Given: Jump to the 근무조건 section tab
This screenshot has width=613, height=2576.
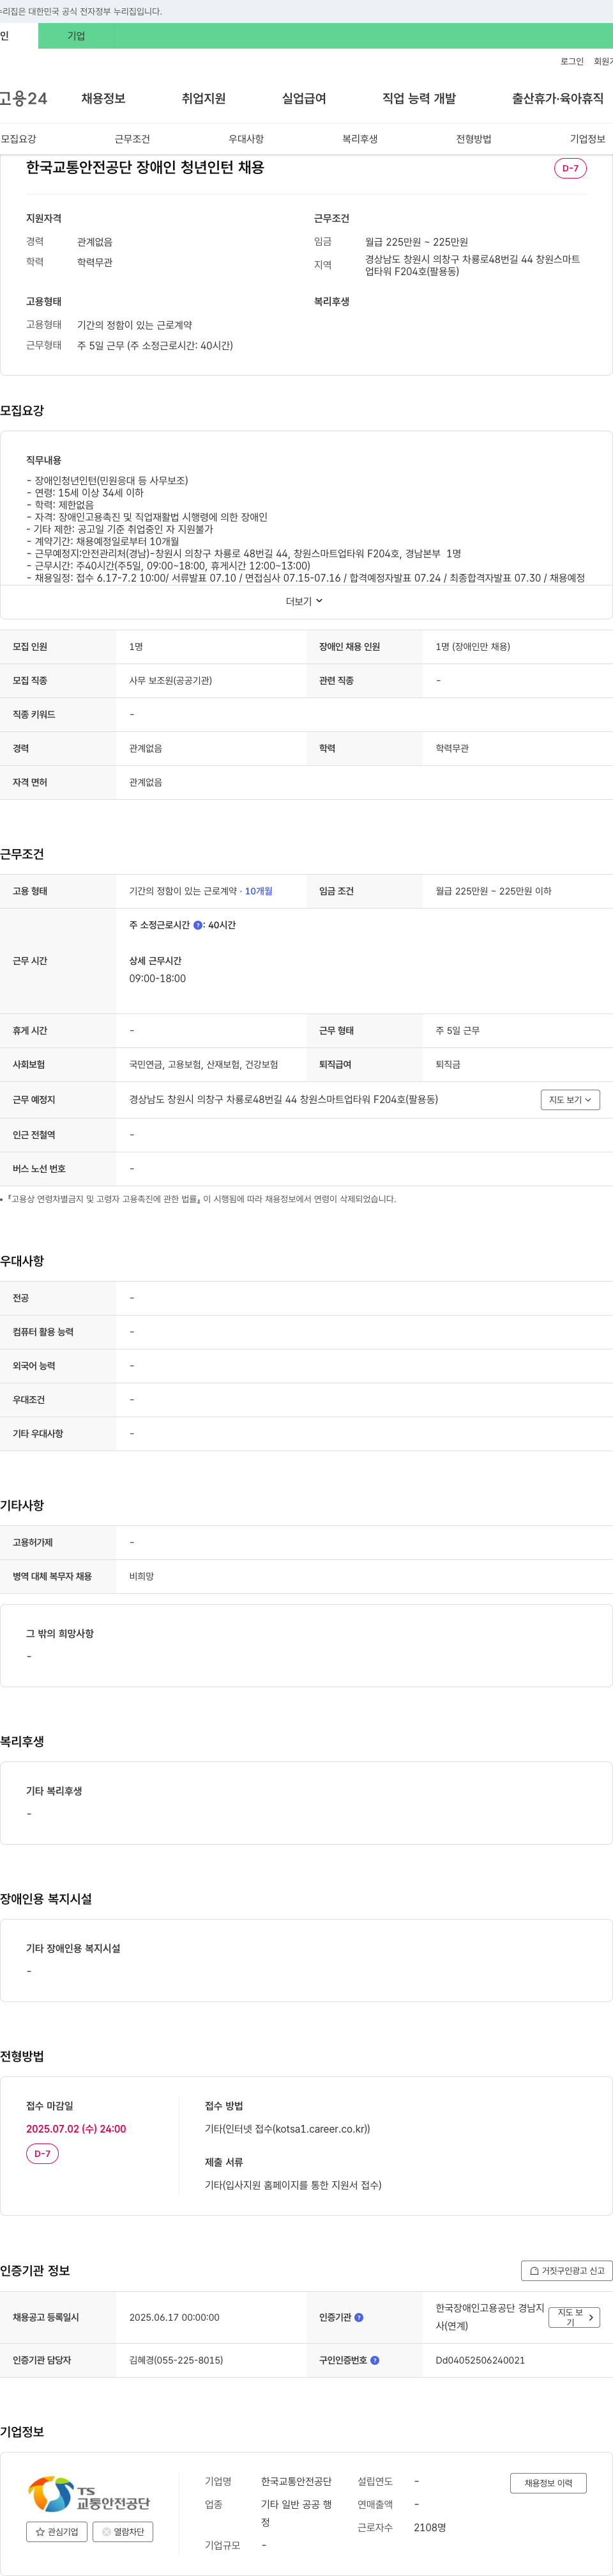Looking at the screenshot, I should 132,139.
